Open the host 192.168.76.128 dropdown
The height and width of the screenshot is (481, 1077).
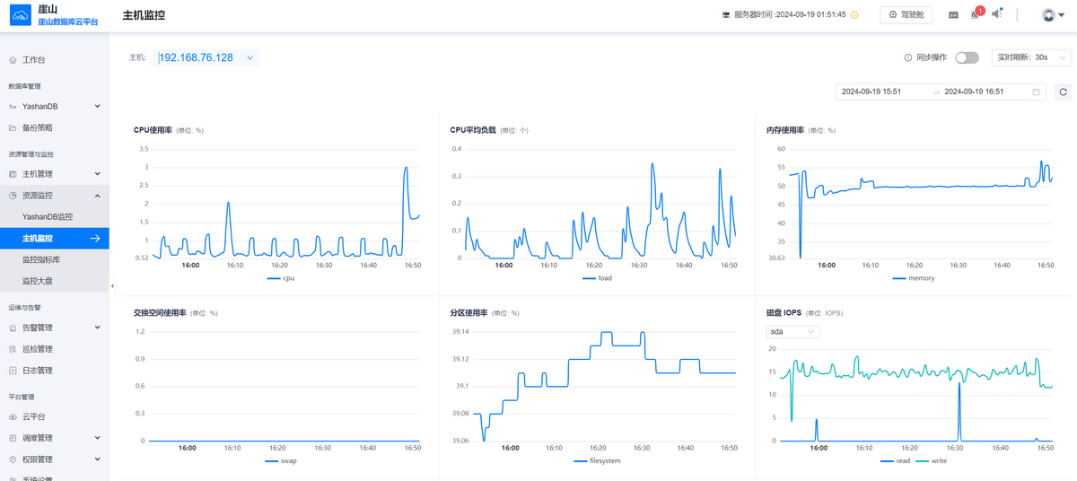click(x=206, y=57)
